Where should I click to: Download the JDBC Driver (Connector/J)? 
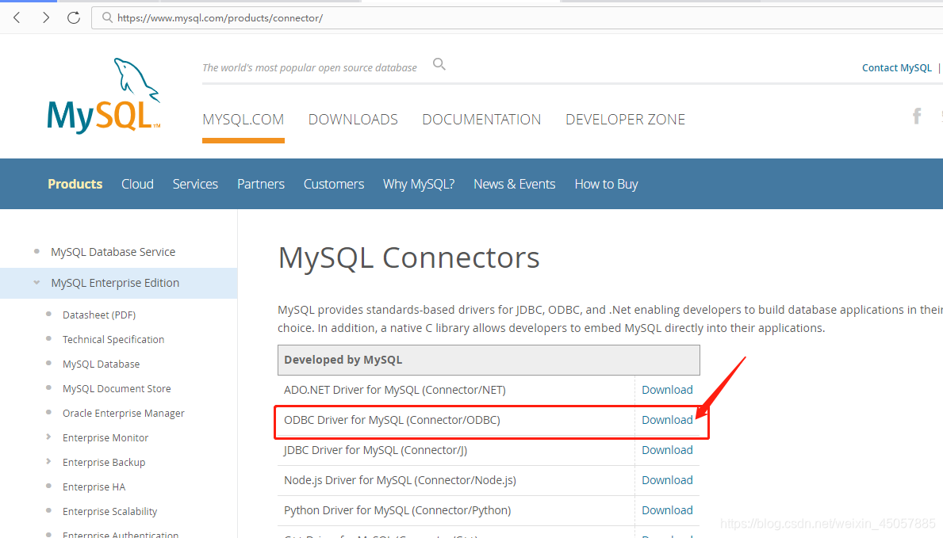pyautogui.click(x=667, y=450)
